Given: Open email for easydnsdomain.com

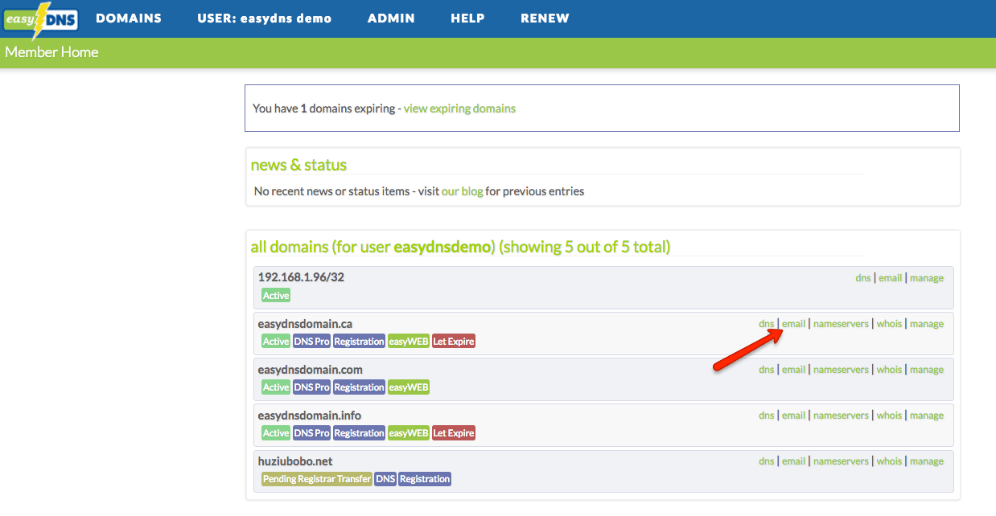Looking at the screenshot, I should click(793, 369).
